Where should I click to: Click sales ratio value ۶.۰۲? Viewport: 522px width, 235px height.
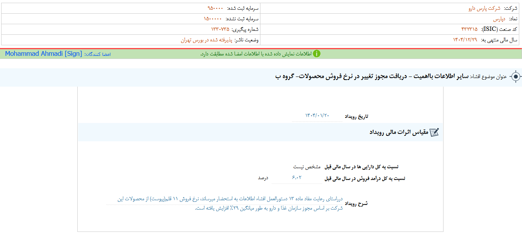point(297,178)
